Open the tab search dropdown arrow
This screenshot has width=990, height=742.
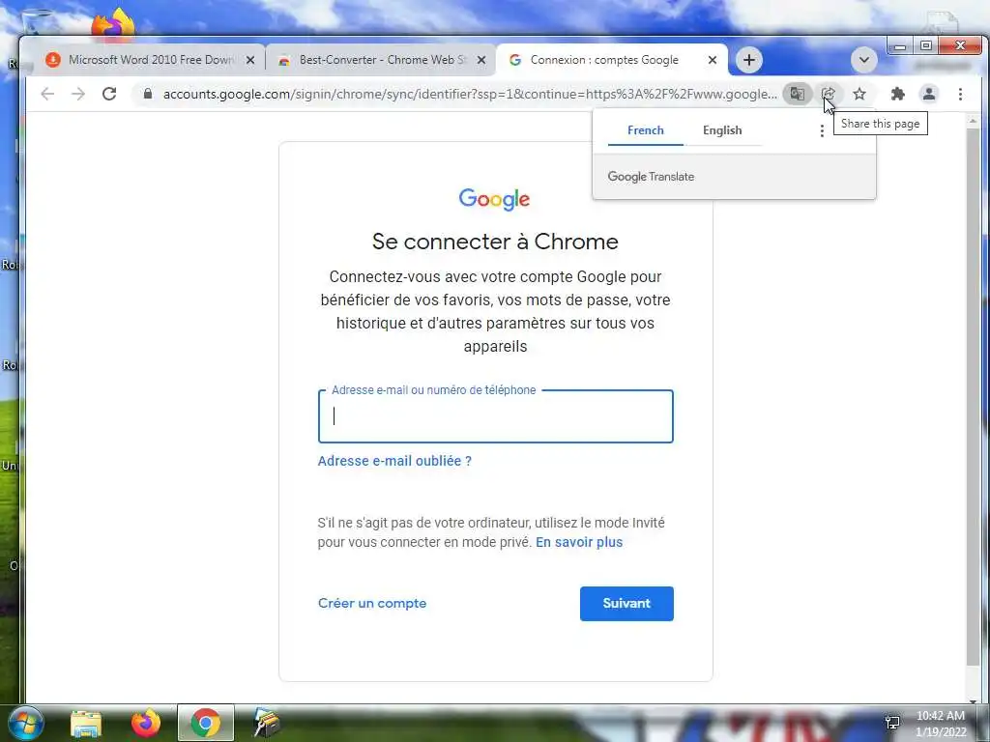863,60
